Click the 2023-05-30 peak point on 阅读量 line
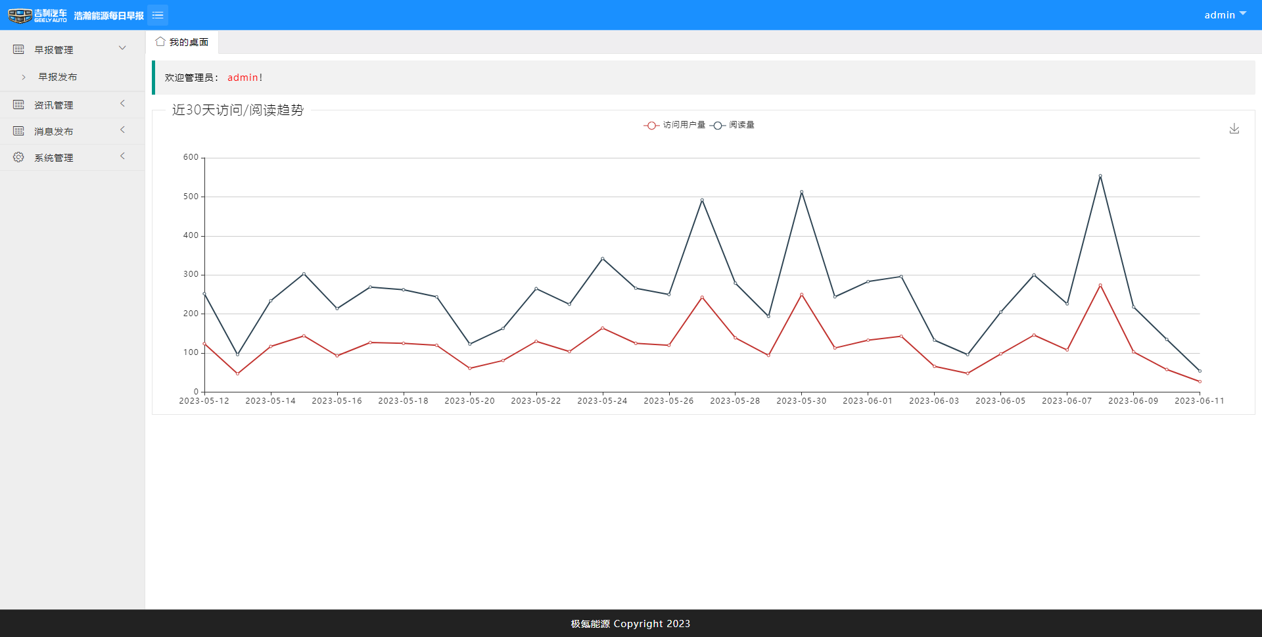This screenshot has width=1262, height=637. coord(801,192)
